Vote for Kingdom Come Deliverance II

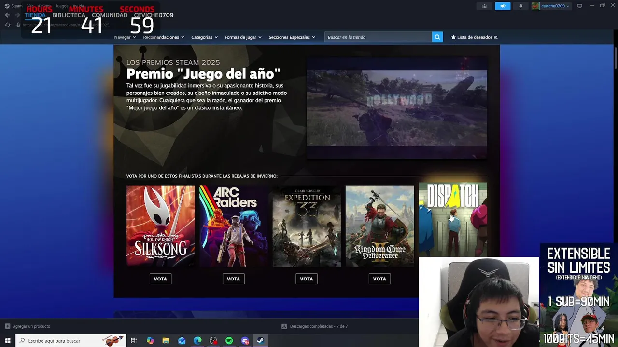[379, 279]
